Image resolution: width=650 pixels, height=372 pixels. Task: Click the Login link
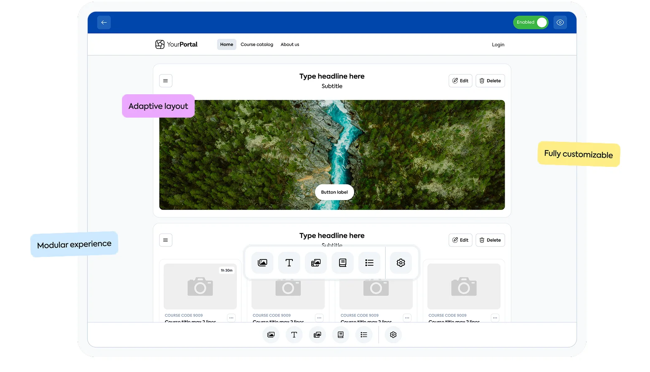point(498,45)
